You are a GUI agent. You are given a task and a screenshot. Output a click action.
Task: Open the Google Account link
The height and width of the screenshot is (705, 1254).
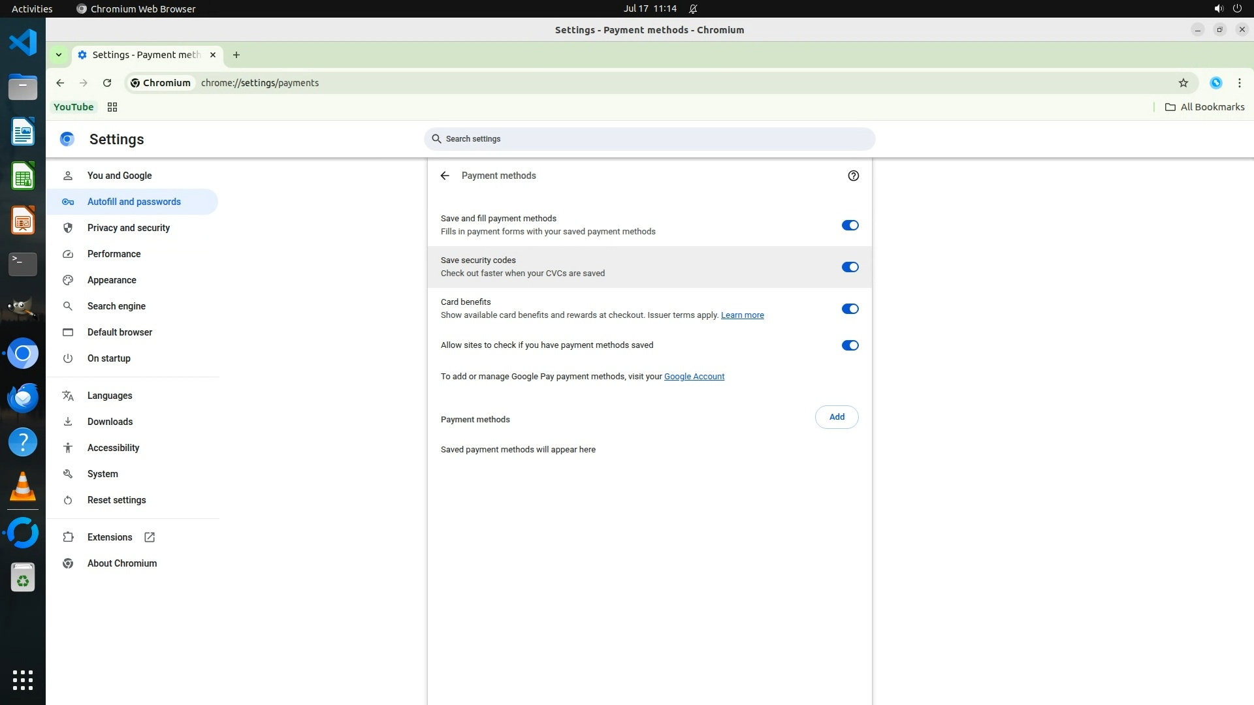point(694,377)
